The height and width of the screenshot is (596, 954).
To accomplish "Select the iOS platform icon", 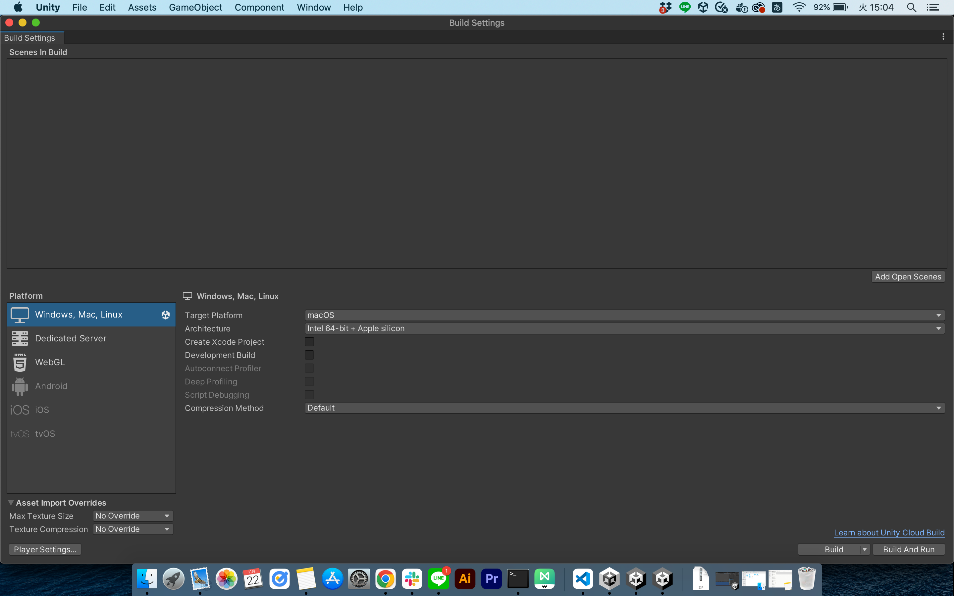I will 20,410.
